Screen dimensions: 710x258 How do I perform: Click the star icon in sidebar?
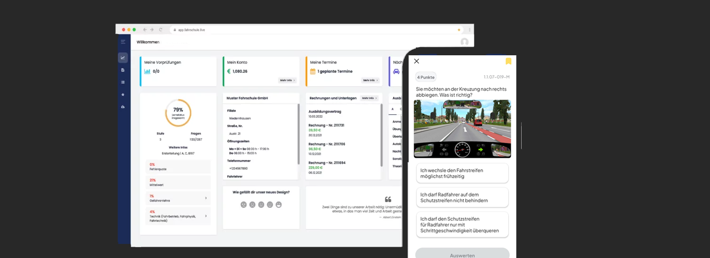(x=123, y=95)
